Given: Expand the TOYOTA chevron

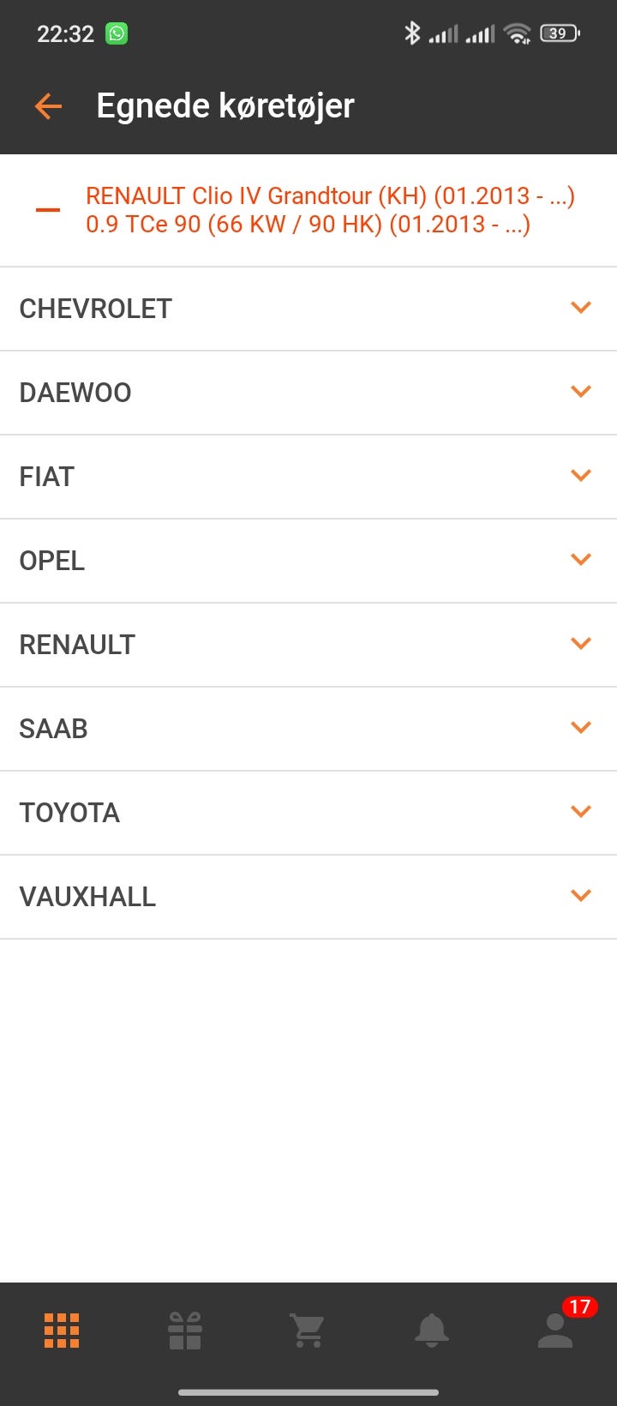Looking at the screenshot, I should 581,812.
